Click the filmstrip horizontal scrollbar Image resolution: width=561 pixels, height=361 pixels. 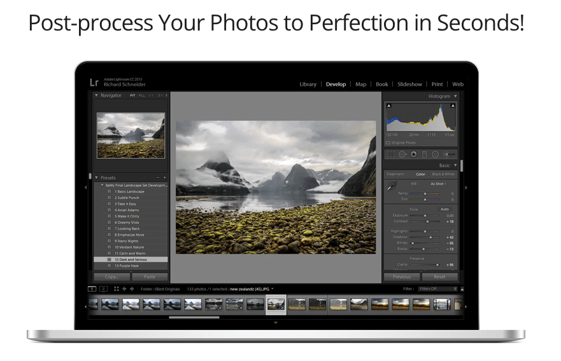tap(194, 317)
